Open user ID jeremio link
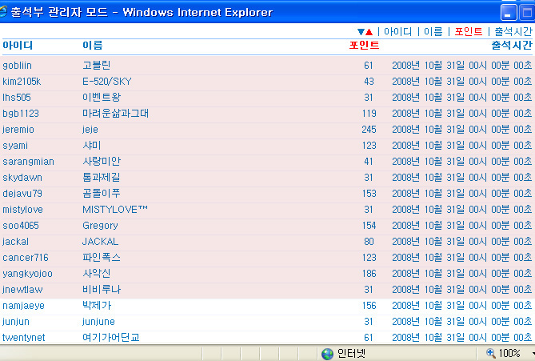Image resolution: width=535 pixels, height=361 pixels. [x=18, y=130]
